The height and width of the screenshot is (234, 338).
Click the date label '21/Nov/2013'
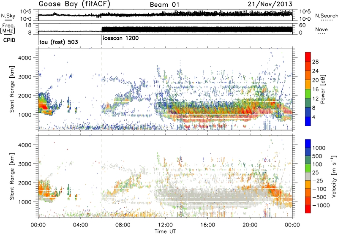(270, 4)
